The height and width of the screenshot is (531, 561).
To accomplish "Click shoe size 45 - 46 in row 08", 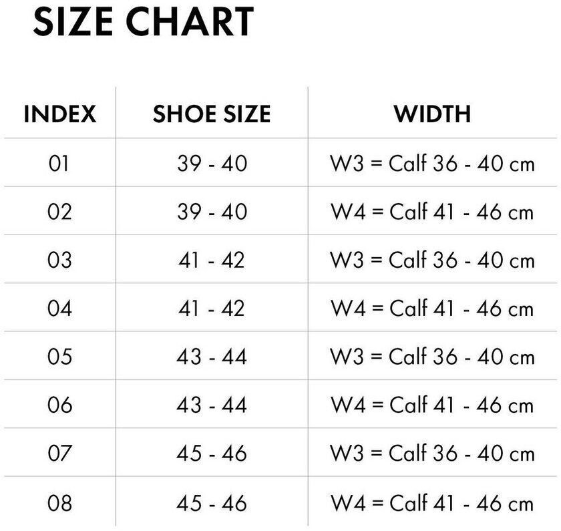I will (x=212, y=502).
